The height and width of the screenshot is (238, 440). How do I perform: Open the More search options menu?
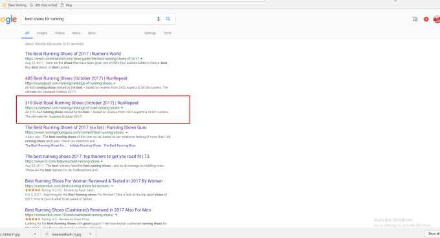click(x=92, y=33)
